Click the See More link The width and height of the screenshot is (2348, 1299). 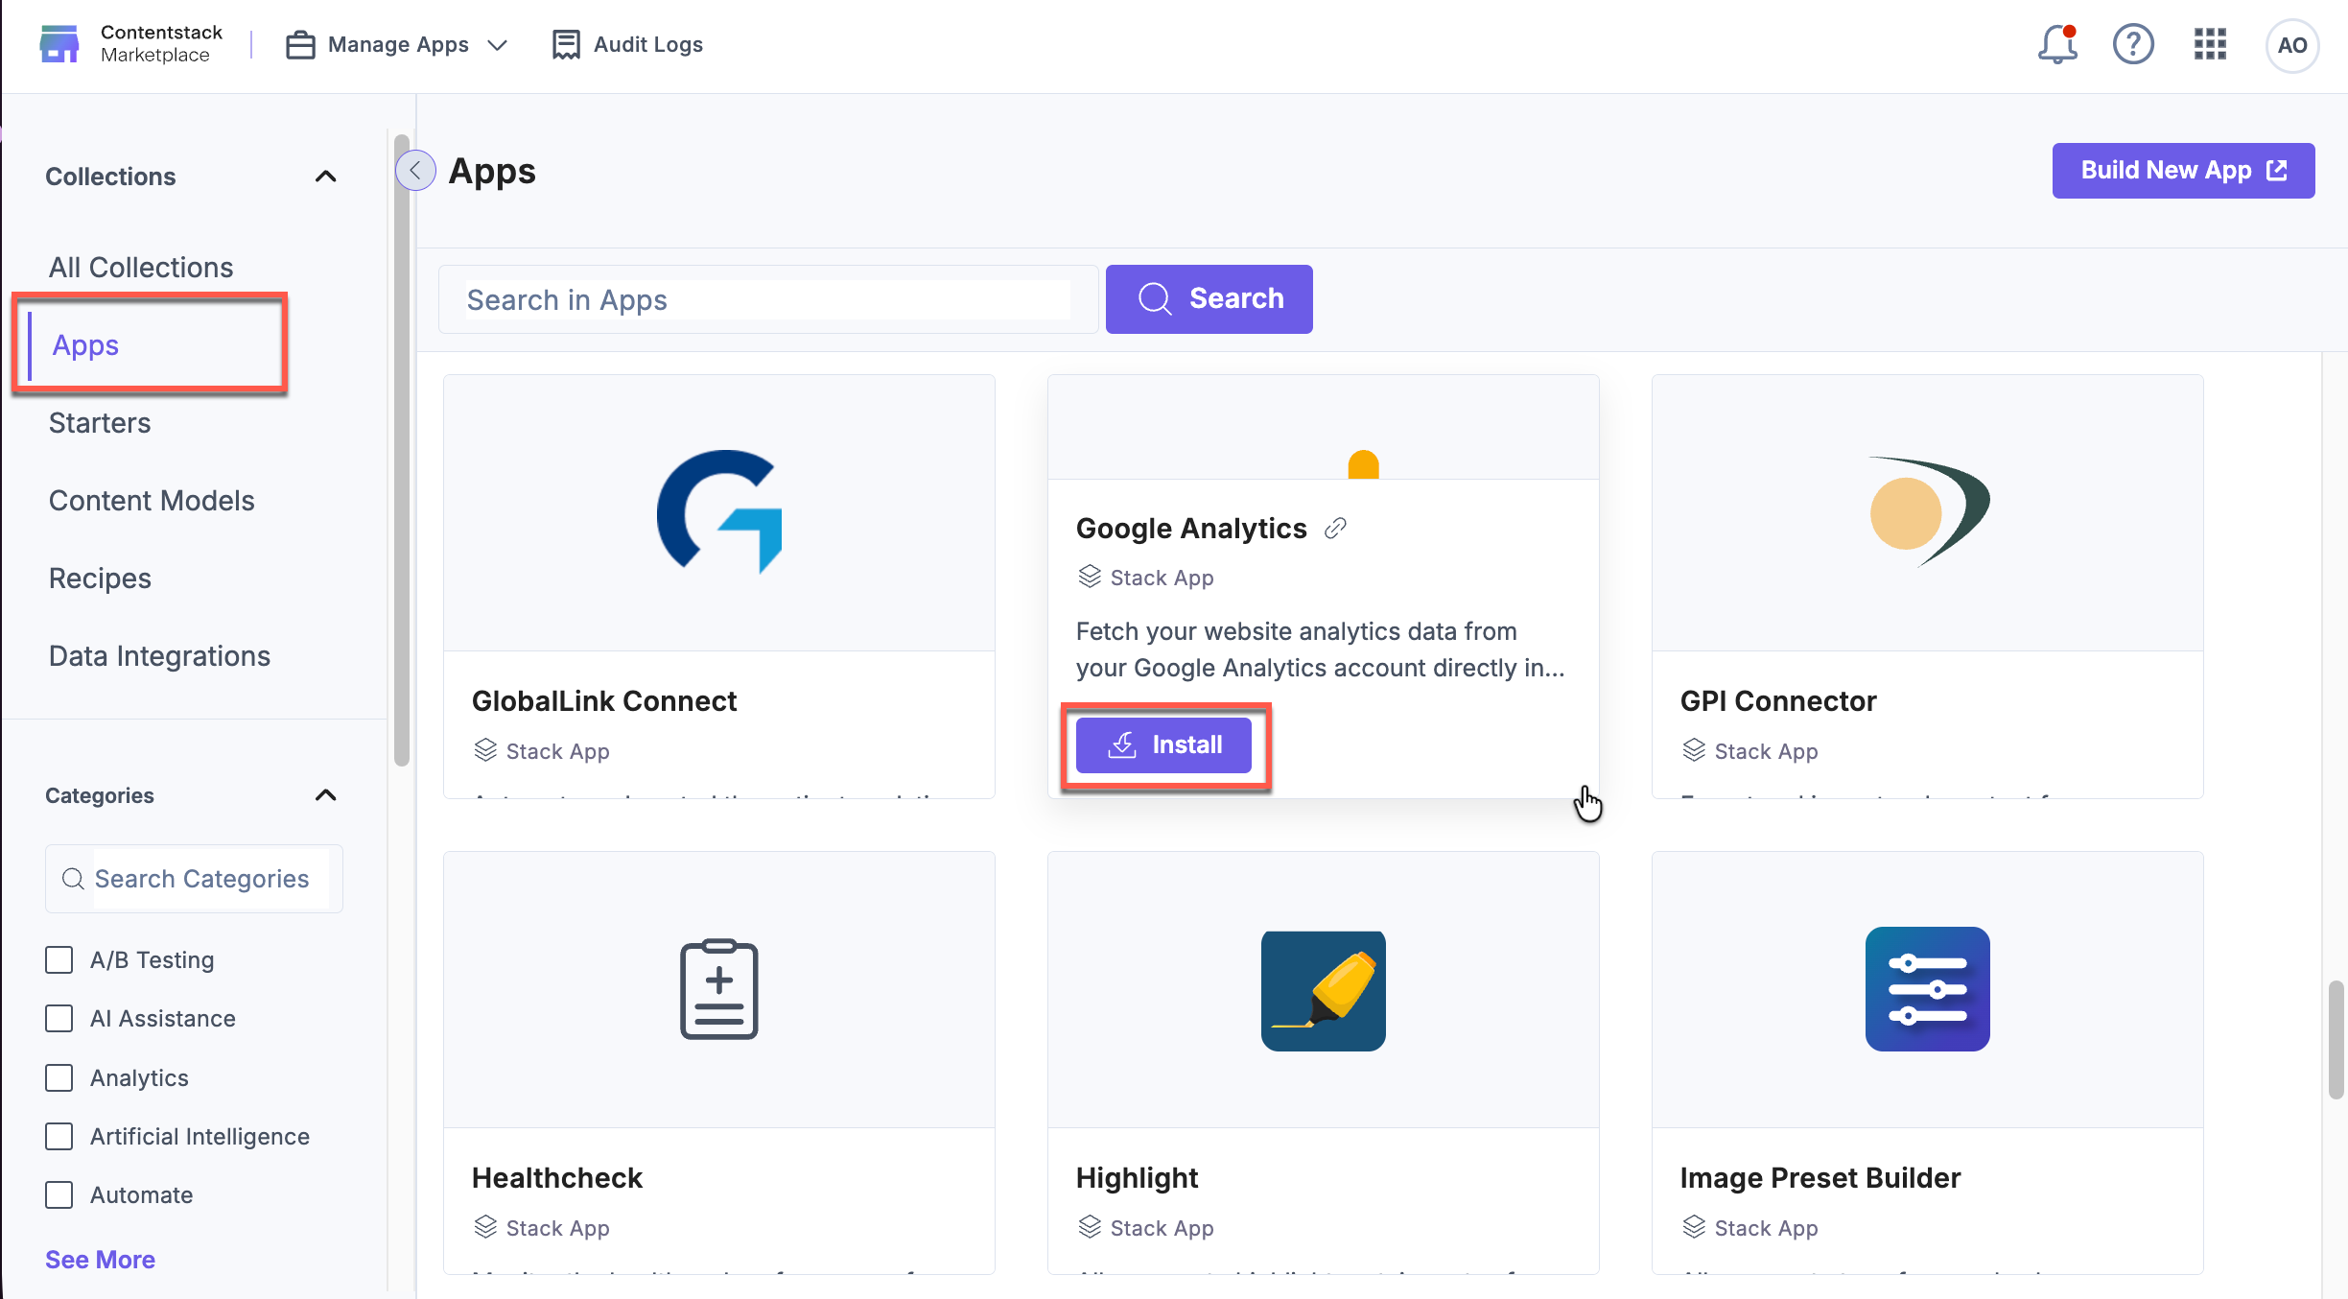point(100,1259)
